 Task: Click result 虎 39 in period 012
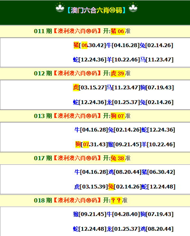click(118, 74)
